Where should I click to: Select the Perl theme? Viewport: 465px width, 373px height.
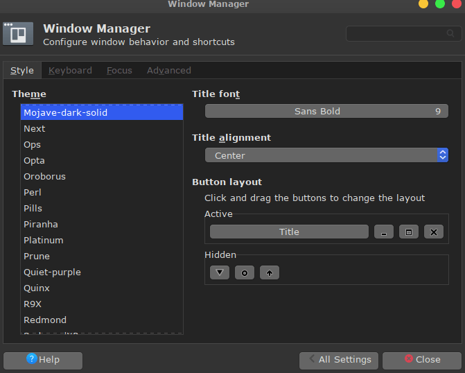click(102, 193)
